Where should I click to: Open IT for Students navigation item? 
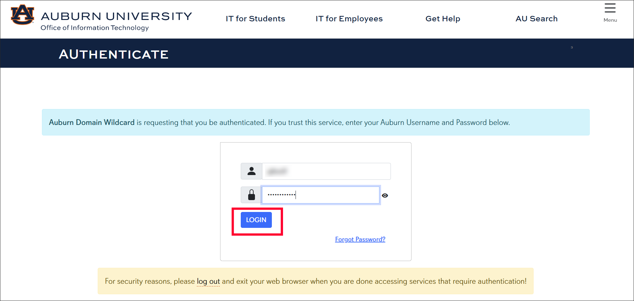(255, 19)
